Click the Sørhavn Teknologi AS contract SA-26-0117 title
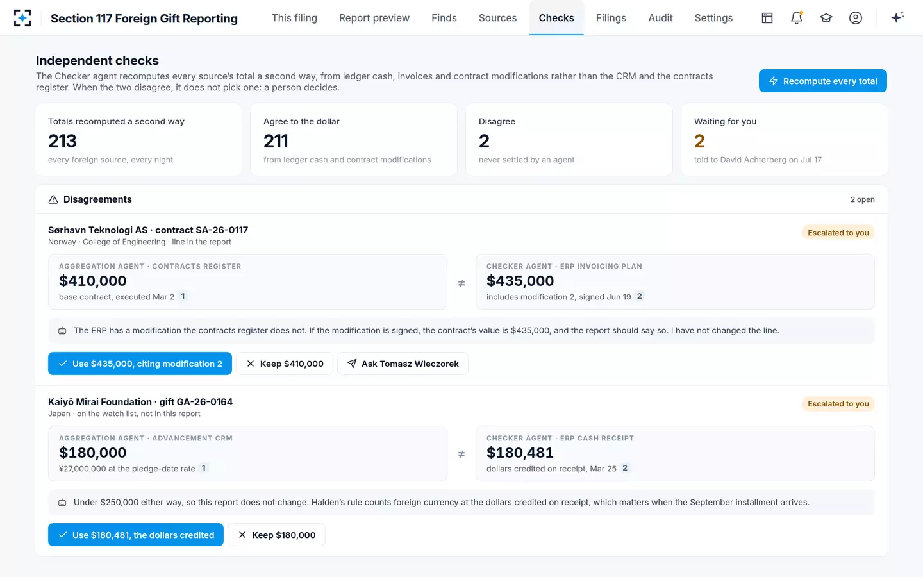The height and width of the screenshot is (577, 923). pyautogui.click(x=148, y=230)
